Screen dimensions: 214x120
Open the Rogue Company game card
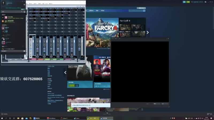pos(102,72)
